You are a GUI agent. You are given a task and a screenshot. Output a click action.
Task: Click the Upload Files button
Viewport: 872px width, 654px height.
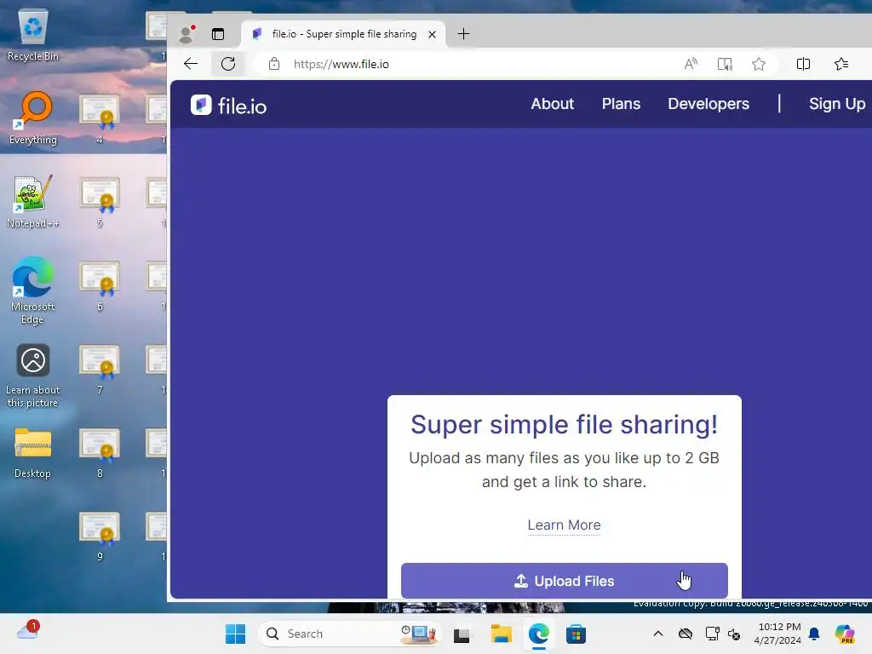point(565,581)
